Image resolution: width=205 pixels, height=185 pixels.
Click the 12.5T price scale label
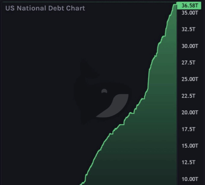click(x=189, y=162)
